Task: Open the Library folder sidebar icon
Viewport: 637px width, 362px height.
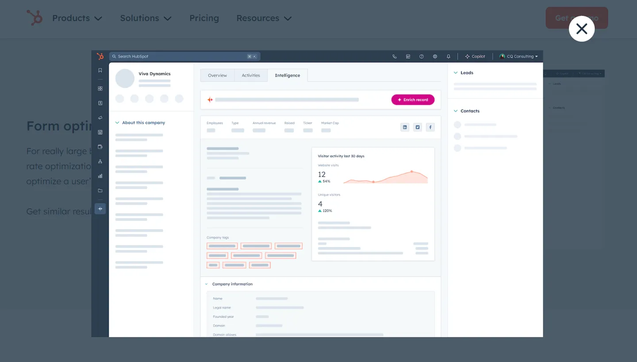Action: tap(100, 191)
